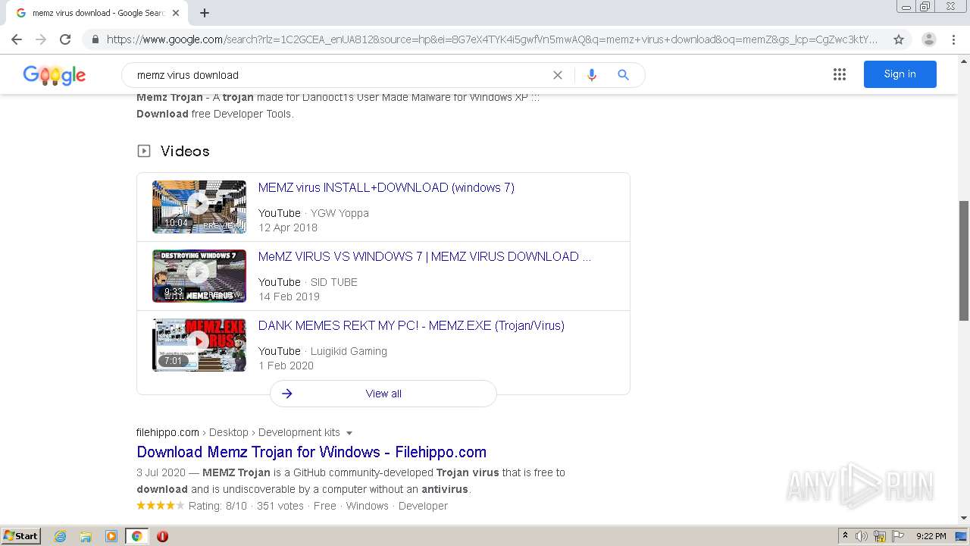Open DANK MEMES REKT MY PC video link

(x=411, y=326)
